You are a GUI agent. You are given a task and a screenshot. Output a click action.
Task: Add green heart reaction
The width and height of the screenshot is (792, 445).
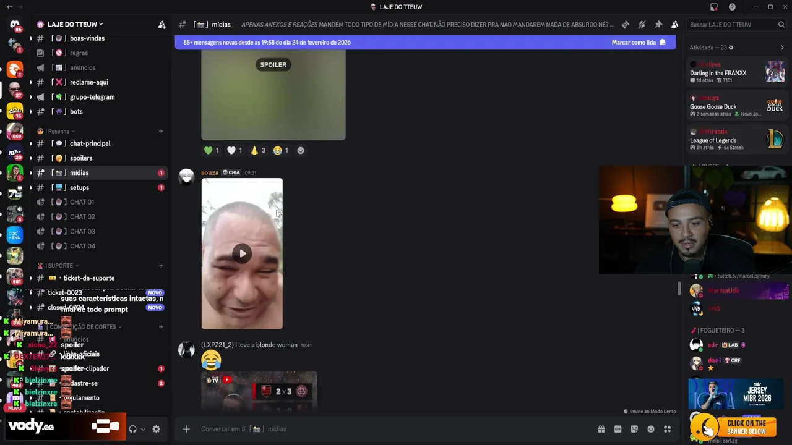(212, 150)
